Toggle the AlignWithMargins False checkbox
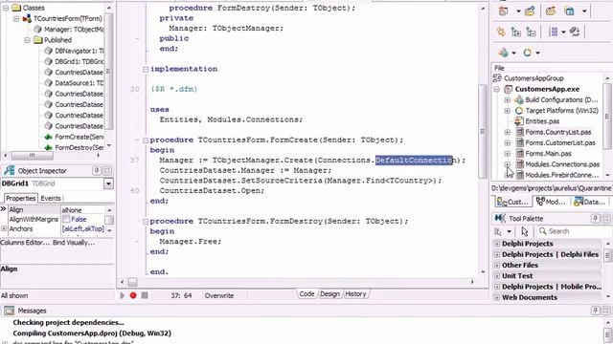The image size is (613, 344). pos(66,219)
